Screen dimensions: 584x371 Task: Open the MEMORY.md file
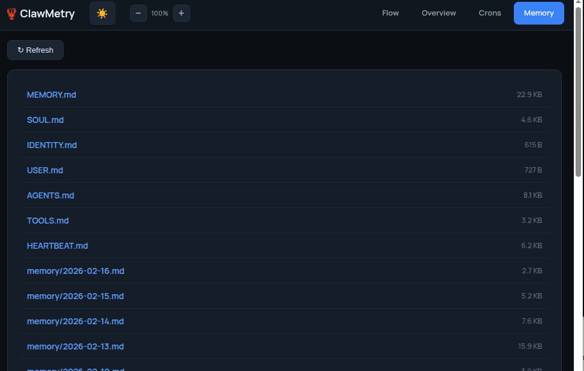(52, 95)
